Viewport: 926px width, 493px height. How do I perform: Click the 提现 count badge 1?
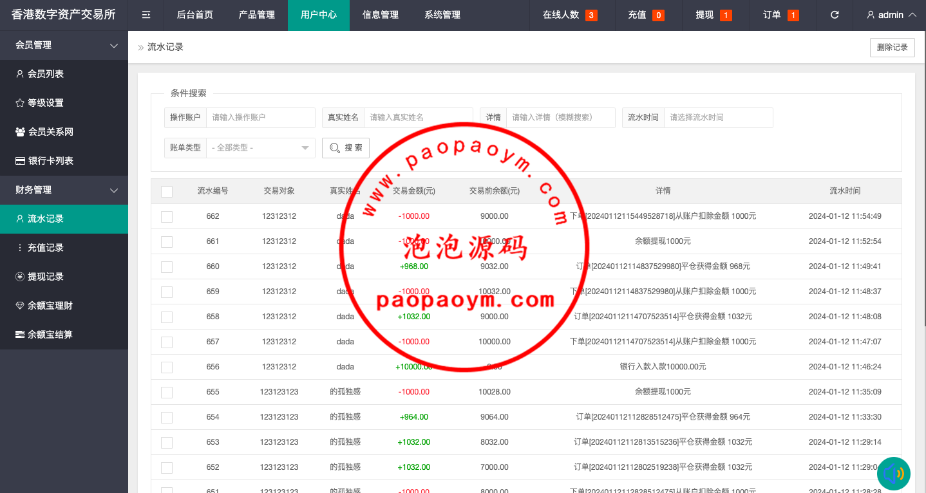point(726,15)
